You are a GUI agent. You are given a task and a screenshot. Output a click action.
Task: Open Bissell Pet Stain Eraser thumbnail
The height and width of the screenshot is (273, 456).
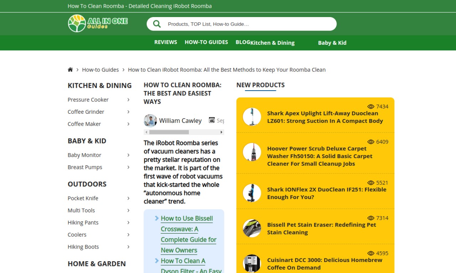(x=252, y=228)
